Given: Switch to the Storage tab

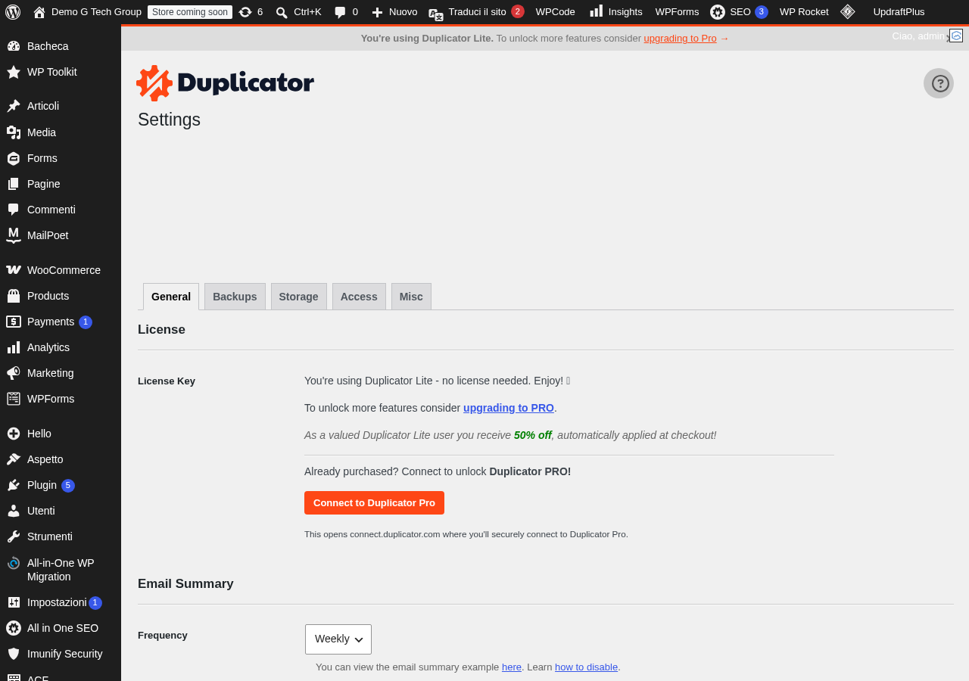Looking at the screenshot, I should (299, 297).
